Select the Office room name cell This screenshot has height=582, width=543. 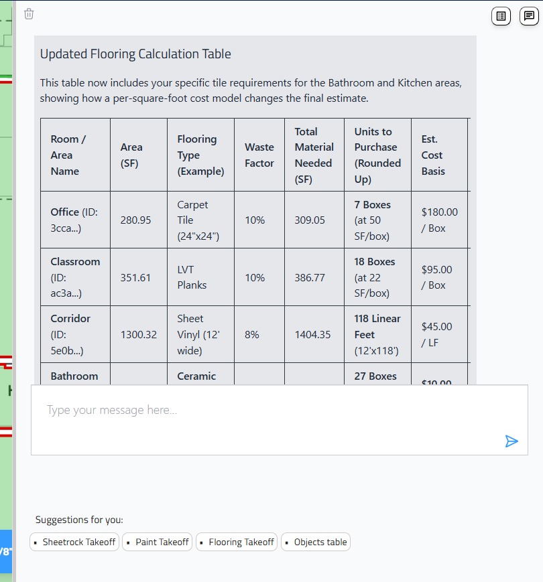pyautogui.click(x=74, y=220)
